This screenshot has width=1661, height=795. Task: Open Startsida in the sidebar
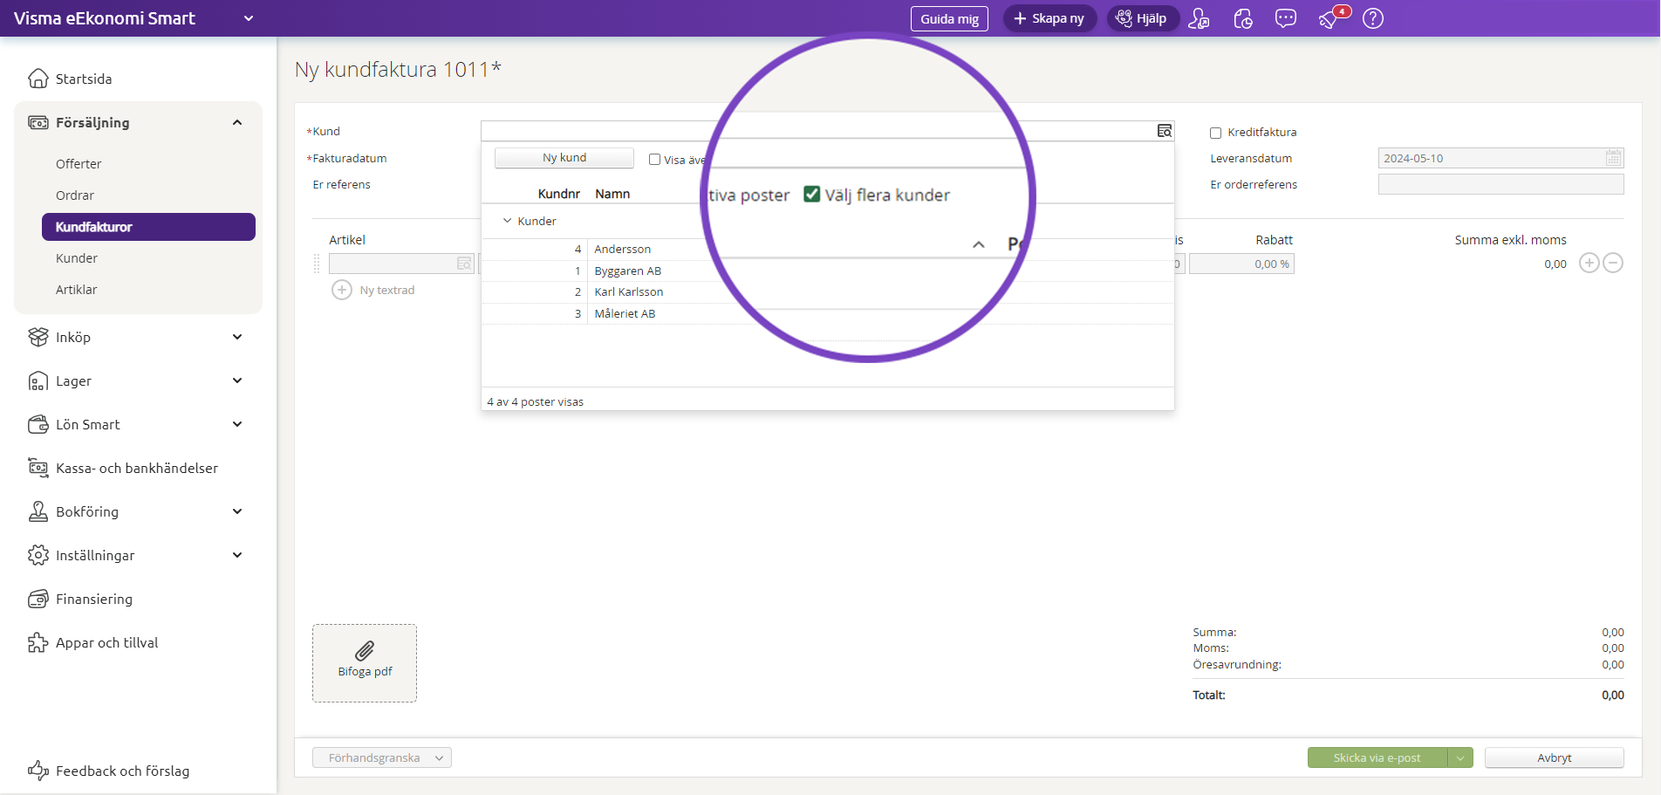tap(84, 79)
